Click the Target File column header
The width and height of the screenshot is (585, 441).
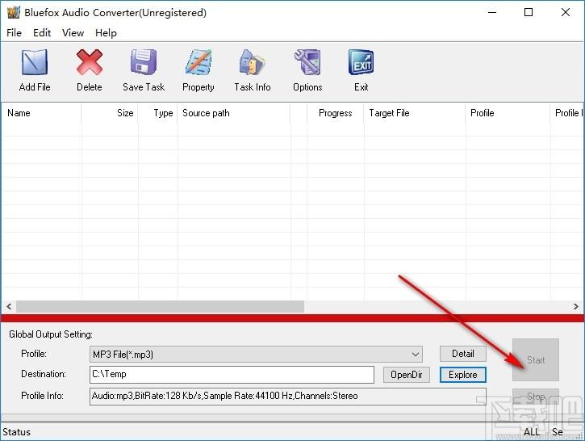(x=415, y=113)
